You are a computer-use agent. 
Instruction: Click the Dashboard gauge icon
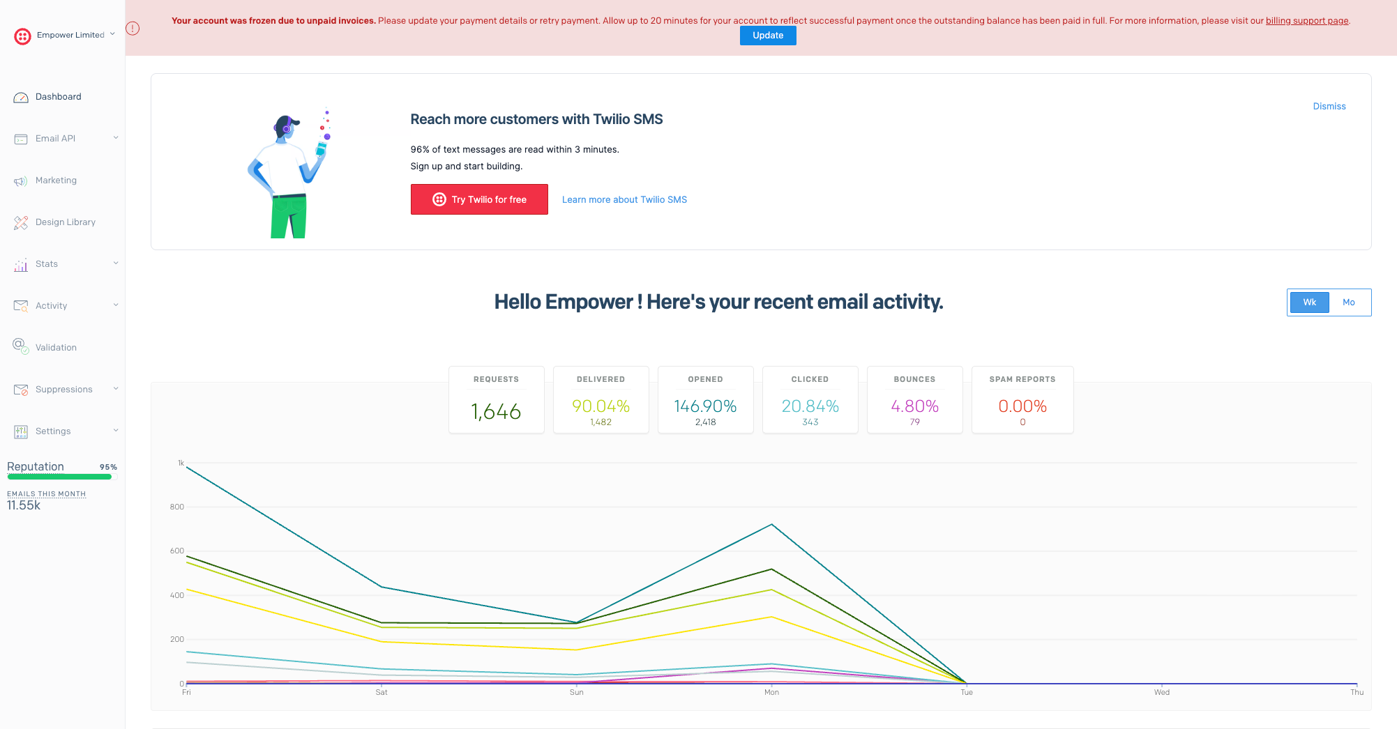[21, 98]
